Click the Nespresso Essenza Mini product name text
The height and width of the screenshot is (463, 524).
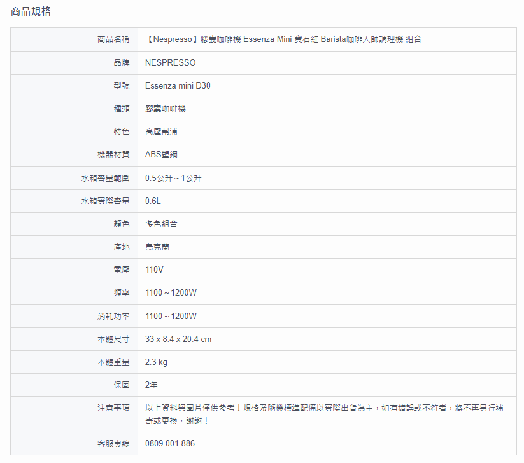(x=283, y=39)
